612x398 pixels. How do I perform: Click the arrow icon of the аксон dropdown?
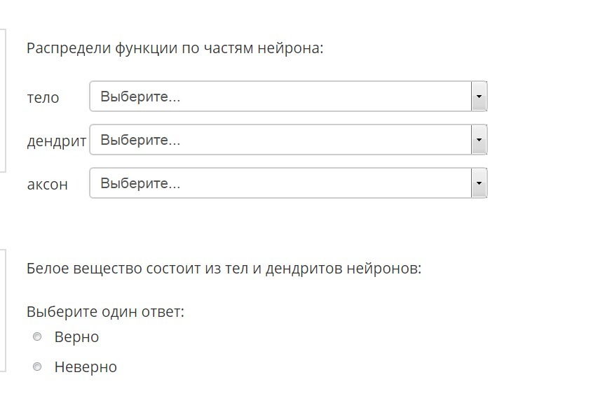[x=479, y=183]
